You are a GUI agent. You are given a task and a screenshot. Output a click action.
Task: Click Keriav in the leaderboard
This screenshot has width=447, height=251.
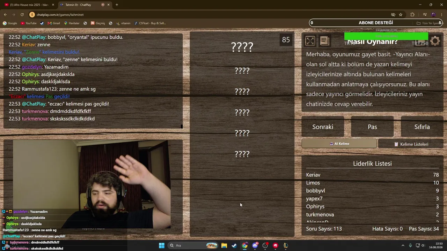313,175
